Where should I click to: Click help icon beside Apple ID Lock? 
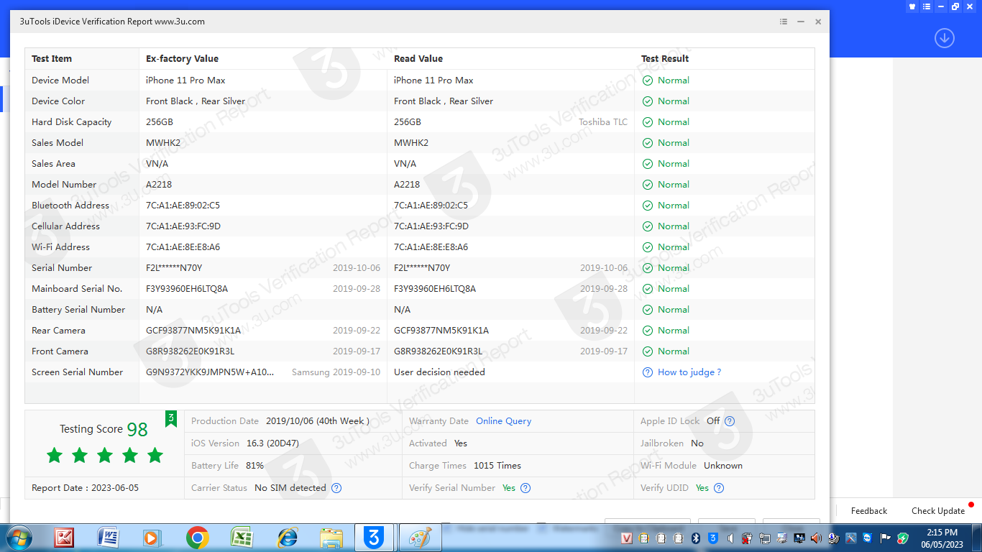pos(730,421)
